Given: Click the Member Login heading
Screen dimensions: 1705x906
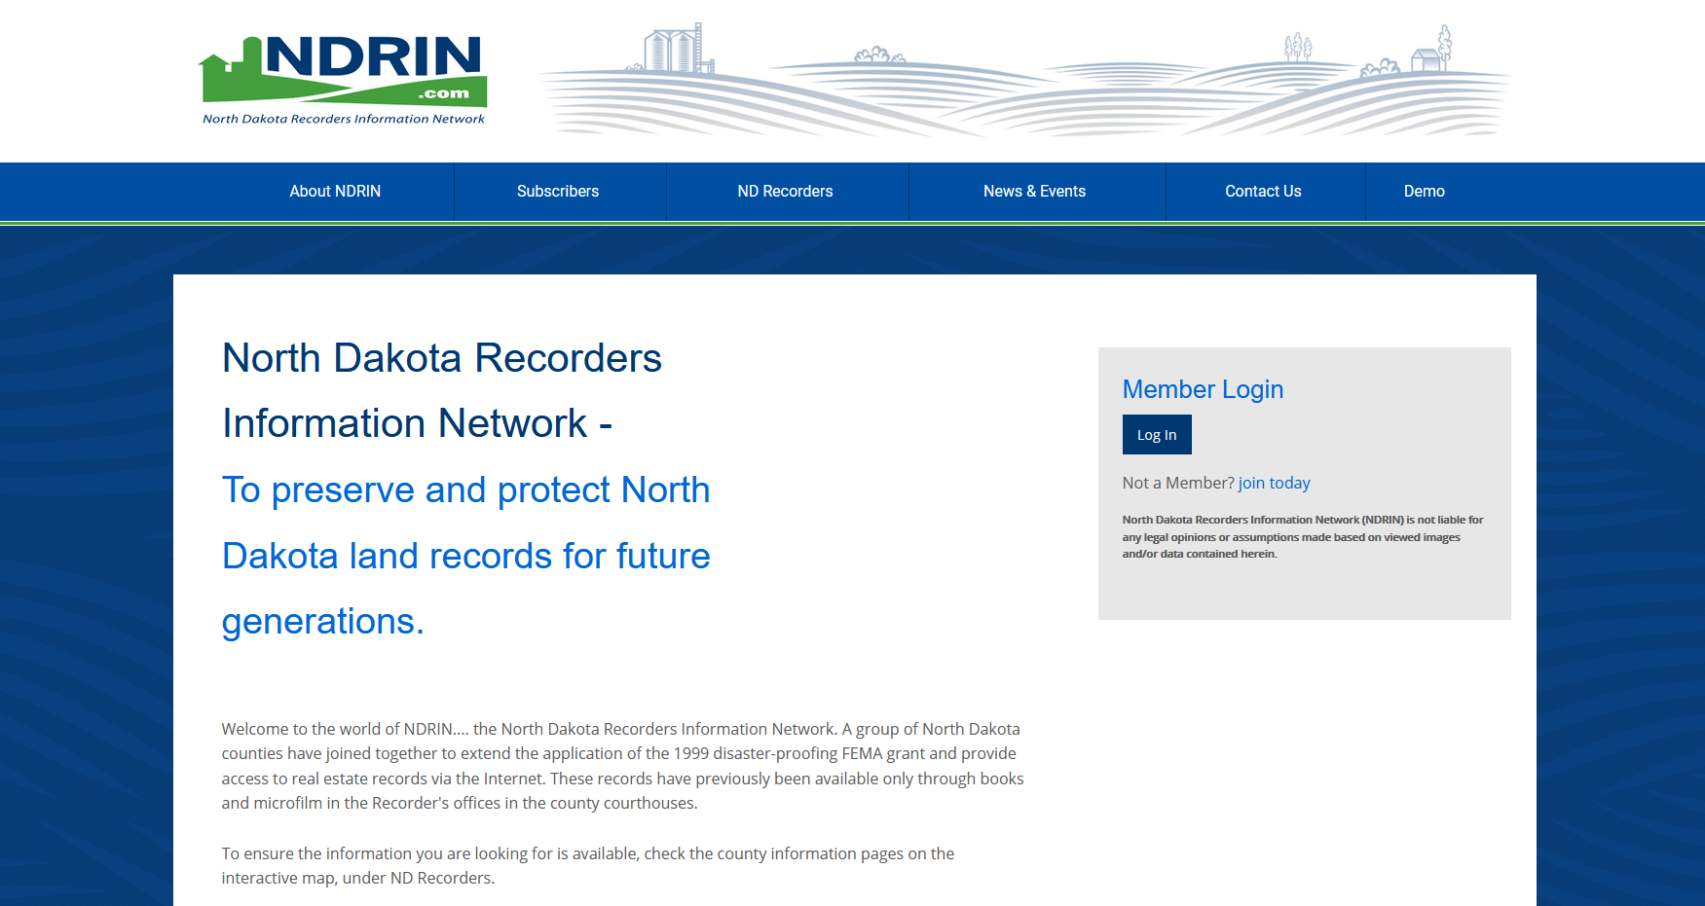Looking at the screenshot, I should [1203, 388].
